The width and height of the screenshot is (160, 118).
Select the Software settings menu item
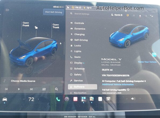click(83, 87)
